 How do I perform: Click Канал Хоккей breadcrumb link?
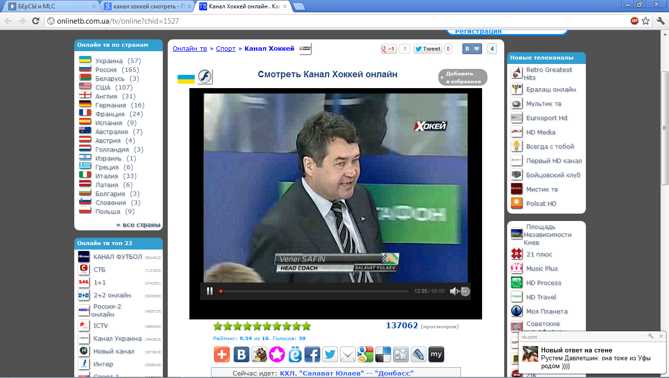pyautogui.click(x=269, y=48)
